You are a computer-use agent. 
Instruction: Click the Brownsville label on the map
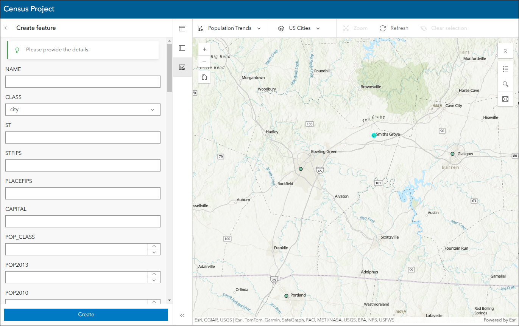[371, 87]
